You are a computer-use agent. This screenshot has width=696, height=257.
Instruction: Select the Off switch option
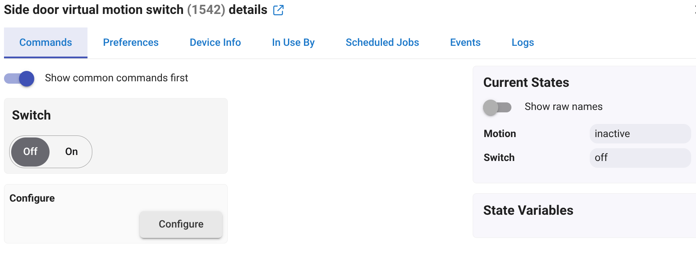tap(30, 151)
